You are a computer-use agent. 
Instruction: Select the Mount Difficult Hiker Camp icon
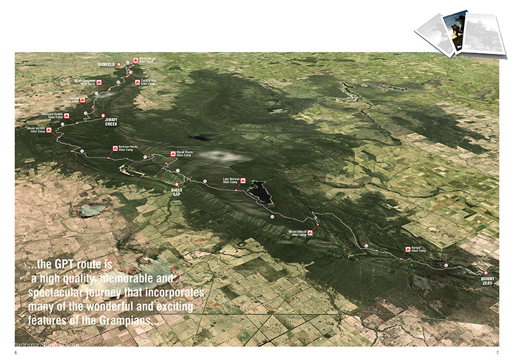coord(310,233)
